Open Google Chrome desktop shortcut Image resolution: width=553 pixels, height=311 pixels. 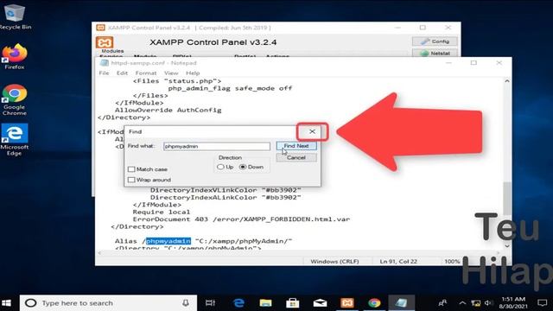(15, 100)
